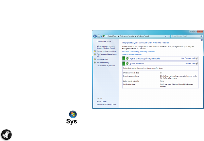Select Home or work (private) networks heading

145,58
